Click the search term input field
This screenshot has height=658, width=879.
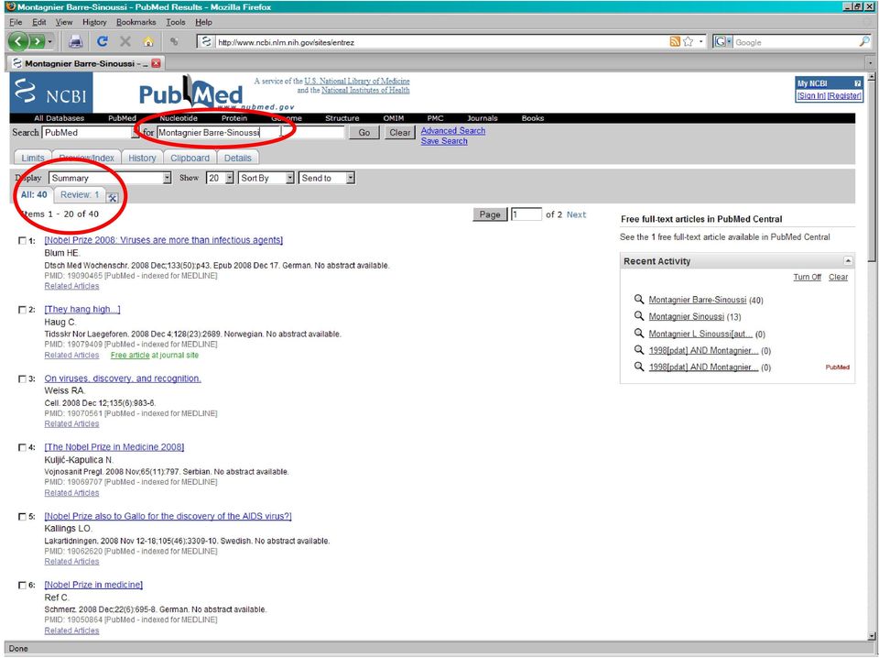tap(250, 132)
